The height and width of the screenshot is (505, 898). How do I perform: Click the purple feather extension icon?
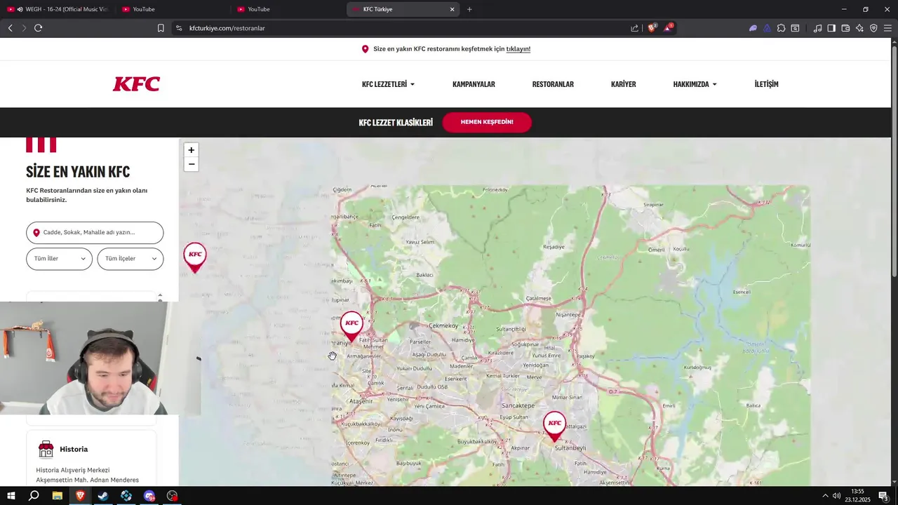point(753,28)
